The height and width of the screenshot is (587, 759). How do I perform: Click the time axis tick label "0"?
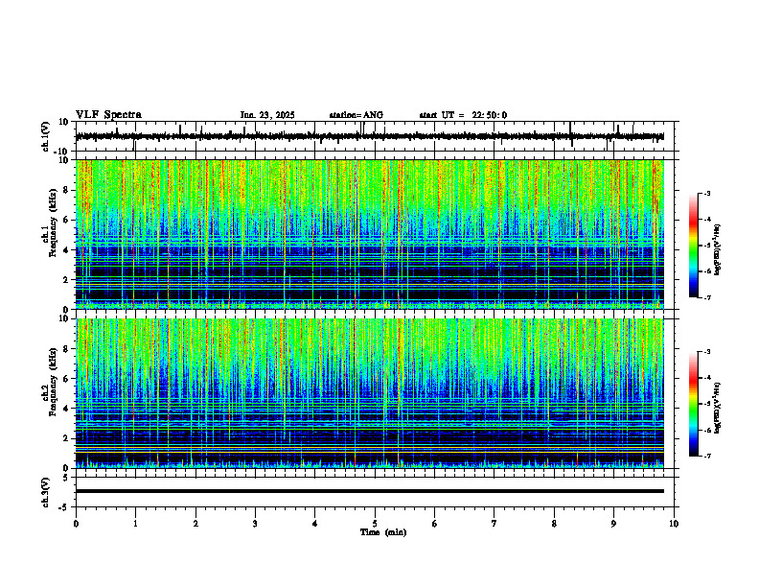coord(76,524)
